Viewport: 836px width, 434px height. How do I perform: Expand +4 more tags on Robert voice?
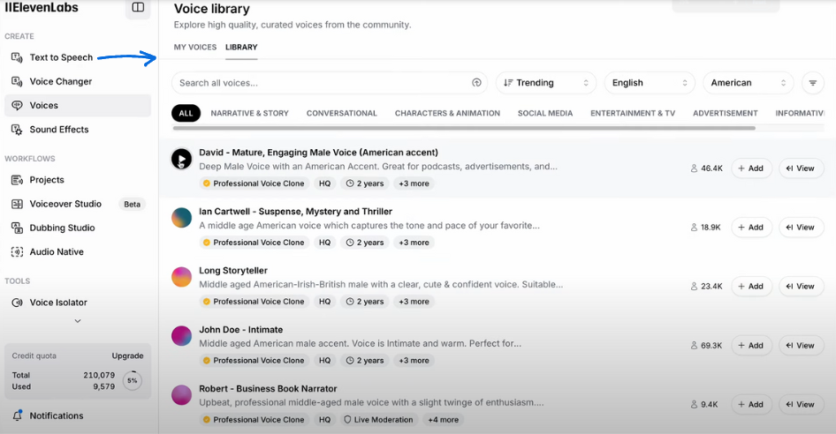tap(443, 420)
